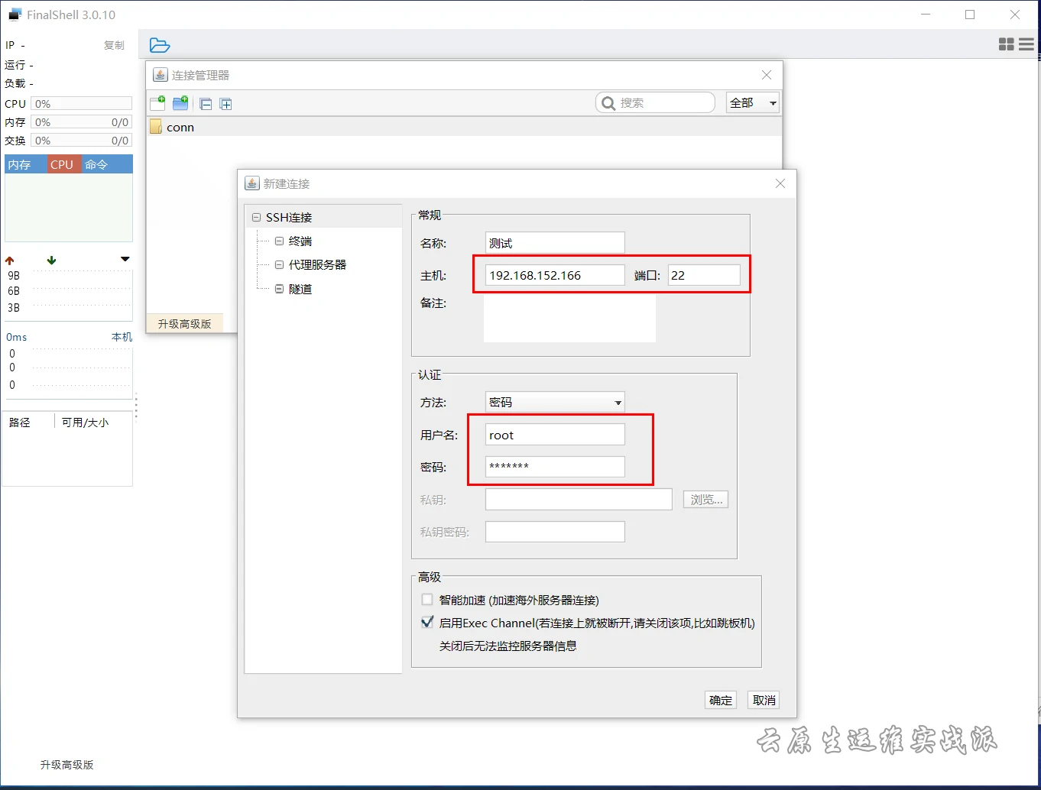Viewport: 1041px width, 790px height.
Task: Maximize the FinalShell window
Action: tap(970, 15)
